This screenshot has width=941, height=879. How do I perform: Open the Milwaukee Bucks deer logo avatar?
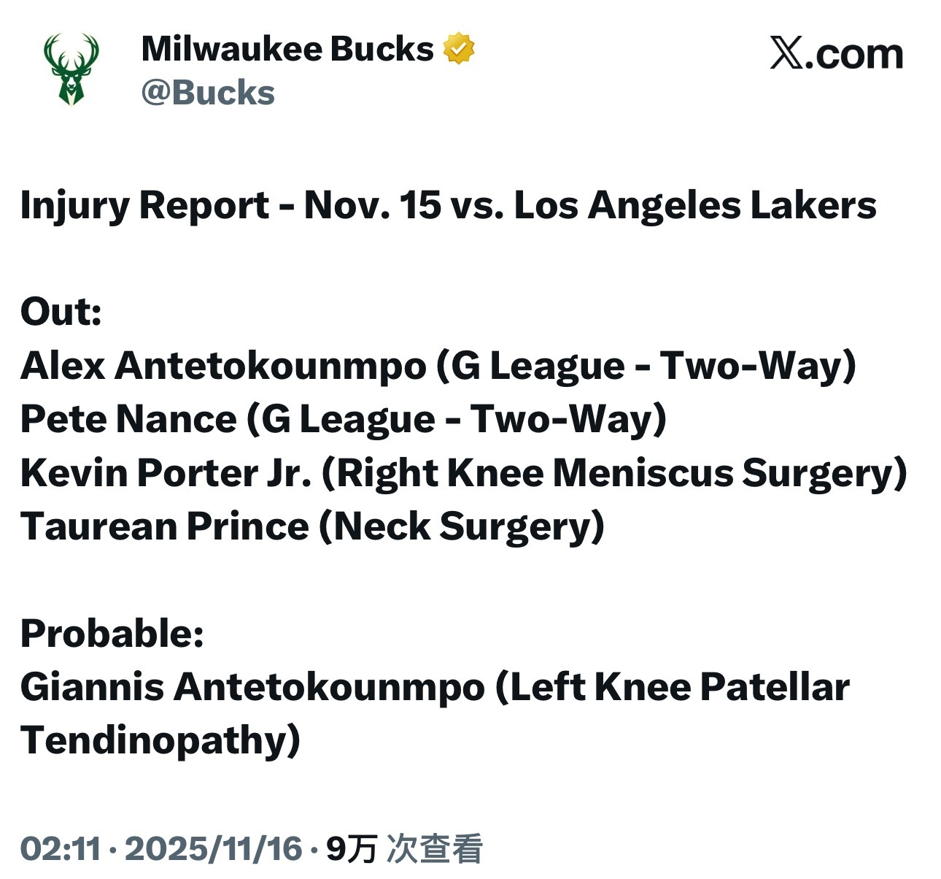(71, 70)
